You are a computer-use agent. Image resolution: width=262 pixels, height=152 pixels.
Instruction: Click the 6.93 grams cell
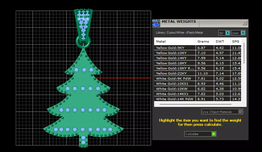pos(205,84)
